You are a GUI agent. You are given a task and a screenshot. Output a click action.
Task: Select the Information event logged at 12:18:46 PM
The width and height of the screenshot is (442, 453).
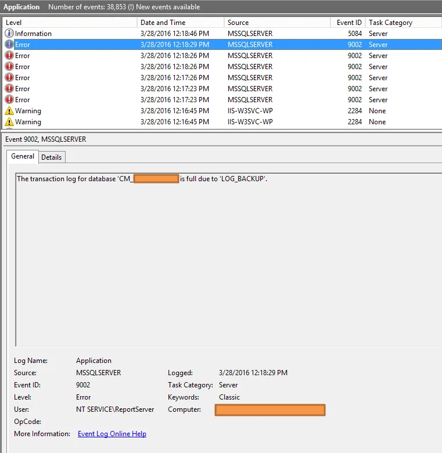point(222,34)
